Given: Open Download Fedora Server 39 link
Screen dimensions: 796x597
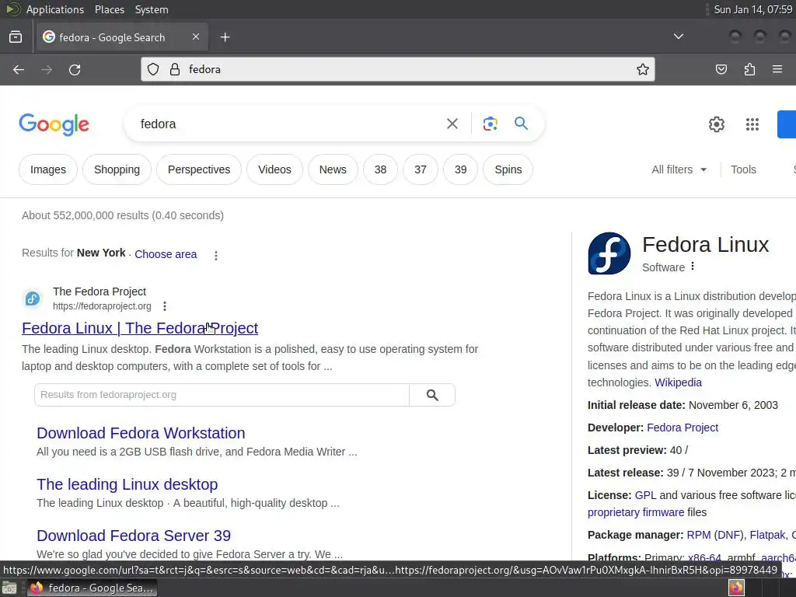Looking at the screenshot, I should (134, 536).
